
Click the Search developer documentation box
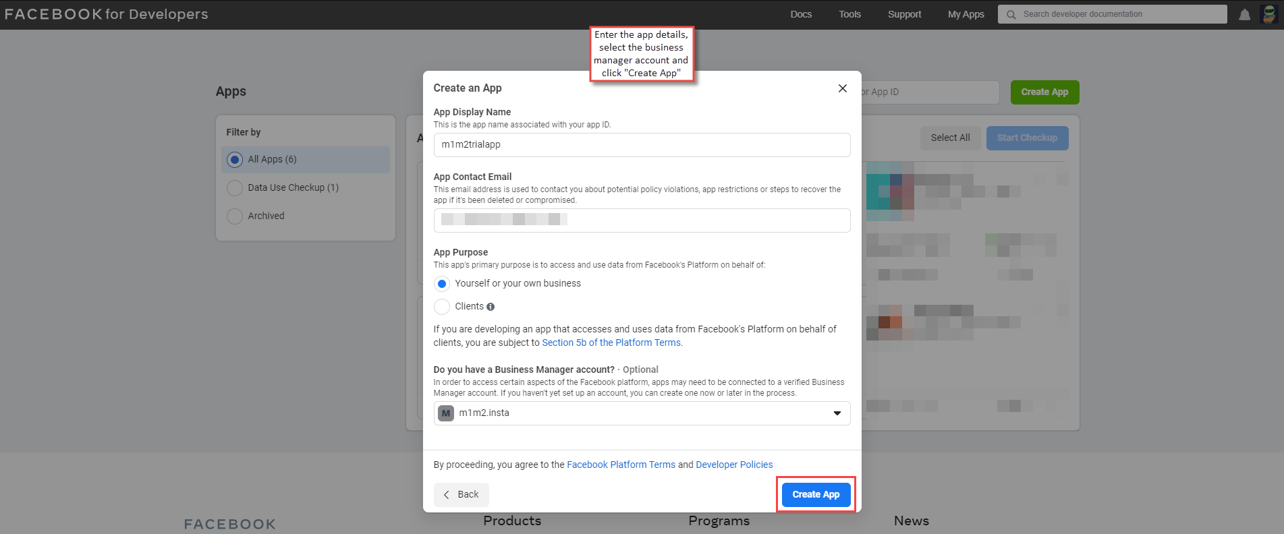(x=1112, y=14)
